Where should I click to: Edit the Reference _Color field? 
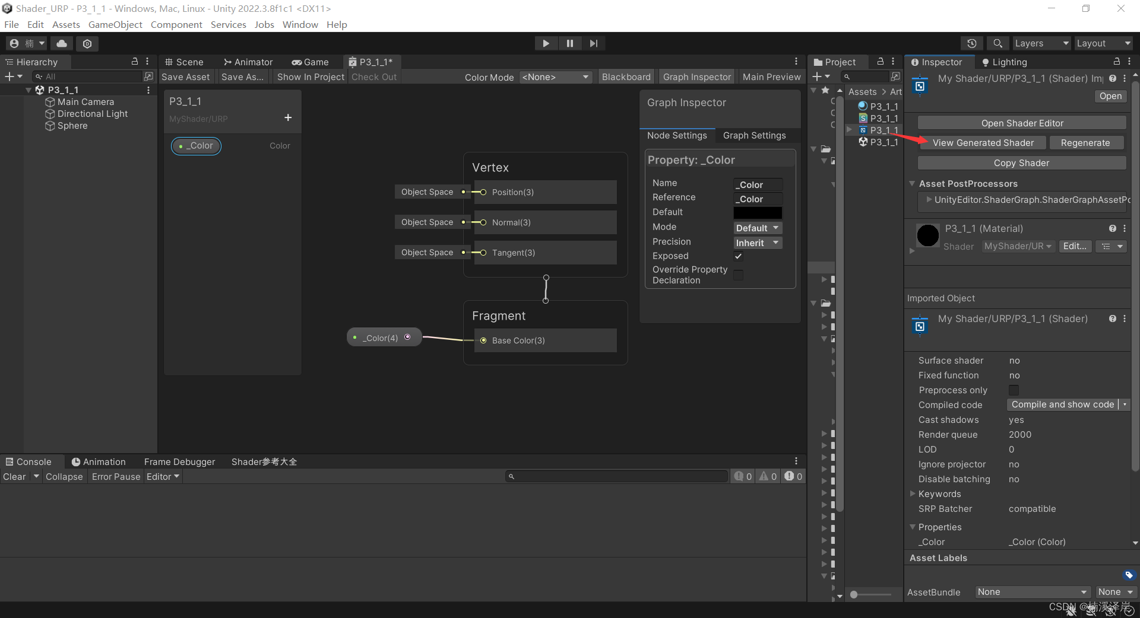pos(758,199)
